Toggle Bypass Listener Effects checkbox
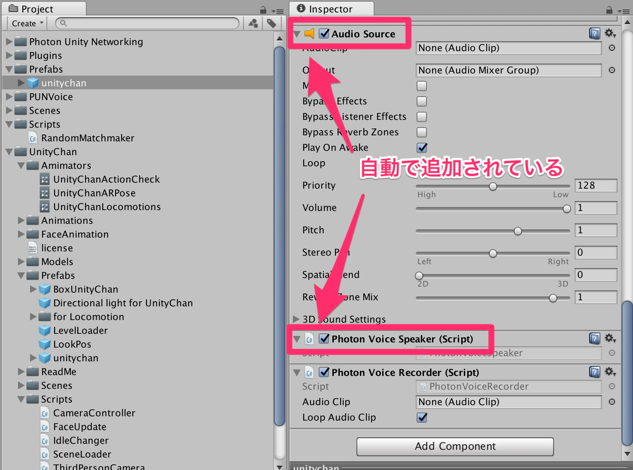The image size is (633, 470). click(422, 117)
